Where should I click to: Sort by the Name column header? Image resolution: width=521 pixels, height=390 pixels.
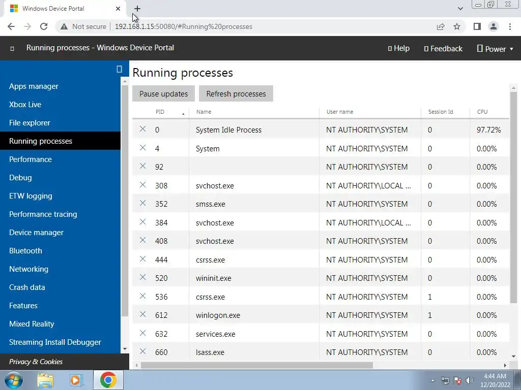(204, 112)
